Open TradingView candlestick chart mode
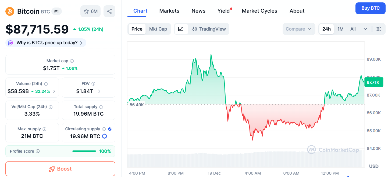Screen dimensions: 388x177 pyautogui.click(x=209, y=29)
